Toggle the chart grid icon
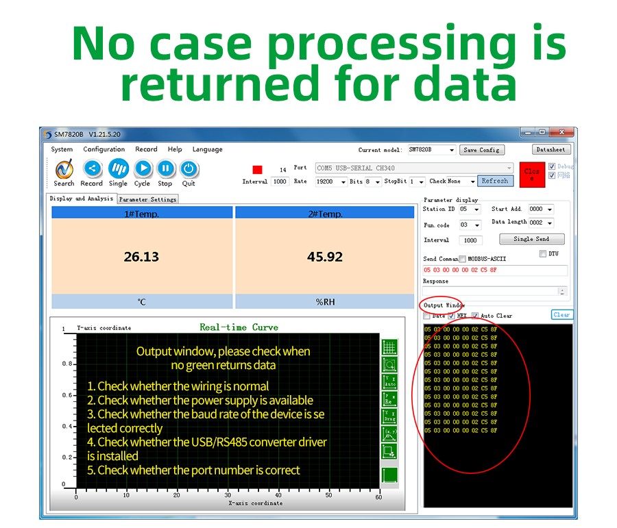617x528 pixels. pos(389,347)
